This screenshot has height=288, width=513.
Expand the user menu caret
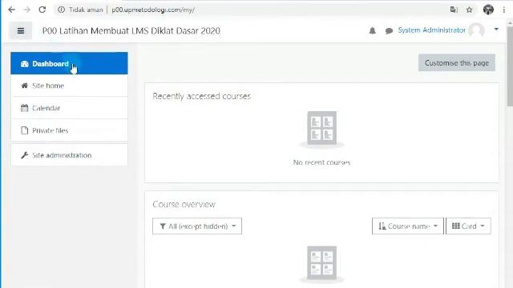[496, 30]
